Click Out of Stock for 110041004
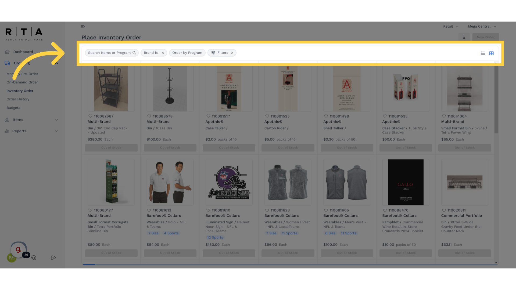The image size is (516, 290). [465, 148]
